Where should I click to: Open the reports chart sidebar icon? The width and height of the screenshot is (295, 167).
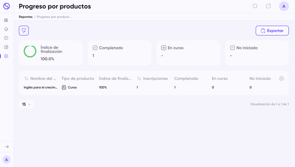tap(6, 47)
